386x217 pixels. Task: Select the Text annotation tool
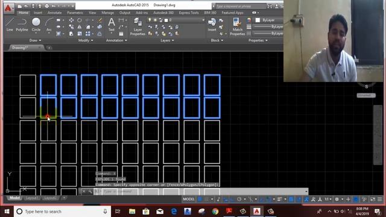112,25
